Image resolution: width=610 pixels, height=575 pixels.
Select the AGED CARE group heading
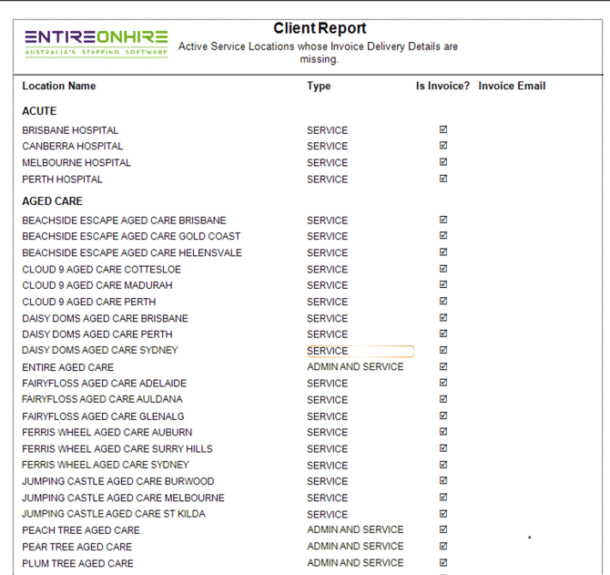[x=52, y=201]
